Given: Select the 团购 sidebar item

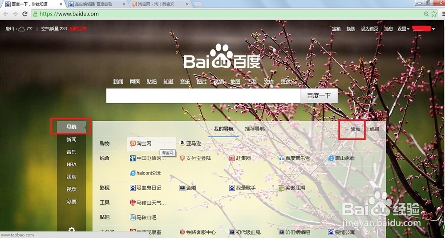Looking at the screenshot, I should tap(71, 177).
